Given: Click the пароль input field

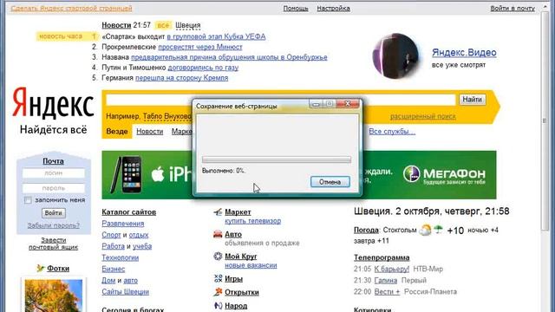Looking at the screenshot, I should (x=54, y=188).
